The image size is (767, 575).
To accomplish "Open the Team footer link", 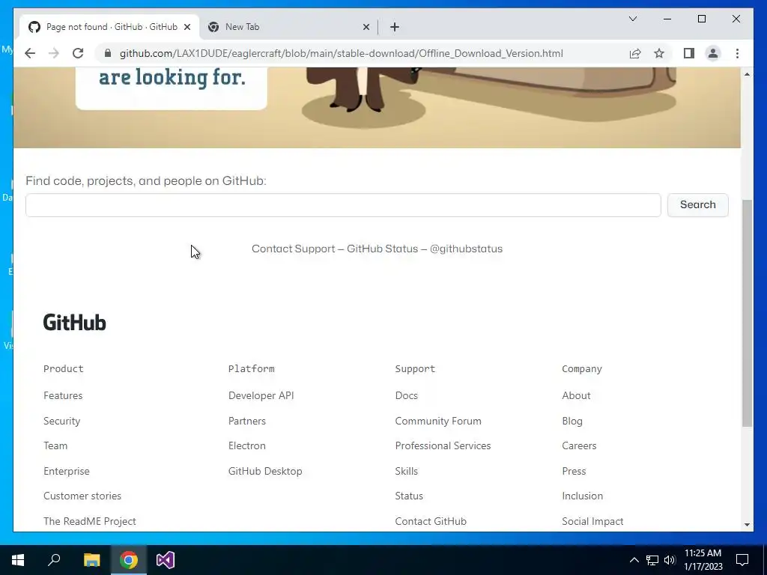I will [x=55, y=446].
